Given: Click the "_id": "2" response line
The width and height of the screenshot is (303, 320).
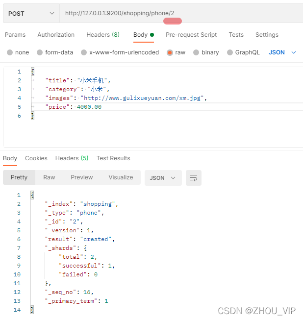Looking at the screenshot, I should pyautogui.click(x=64, y=222).
